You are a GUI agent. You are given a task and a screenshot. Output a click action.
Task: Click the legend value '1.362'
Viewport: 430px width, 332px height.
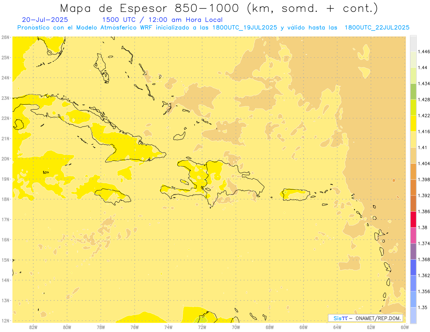pos(424,275)
